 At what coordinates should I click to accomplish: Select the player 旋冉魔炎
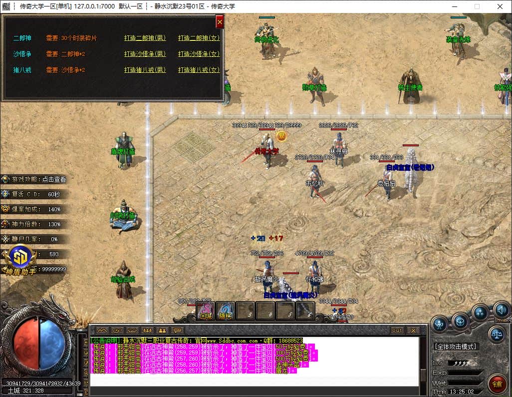[267, 277]
